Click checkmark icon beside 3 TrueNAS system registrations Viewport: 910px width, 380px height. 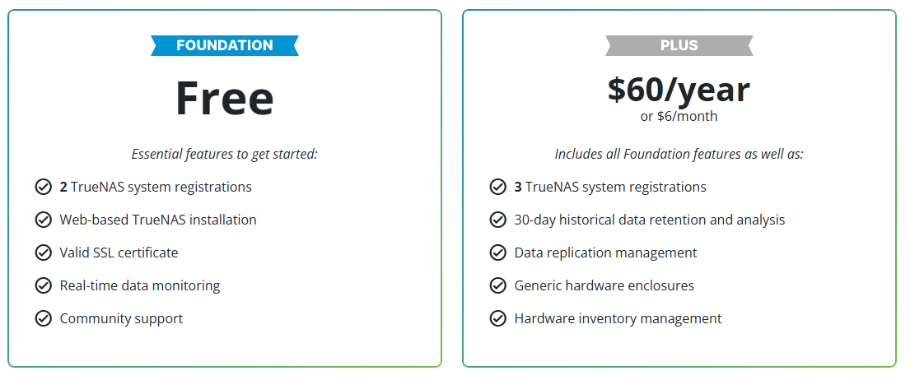[498, 187]
